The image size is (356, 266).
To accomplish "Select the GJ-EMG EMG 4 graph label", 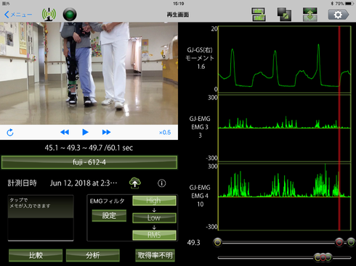I will [200, 196].
